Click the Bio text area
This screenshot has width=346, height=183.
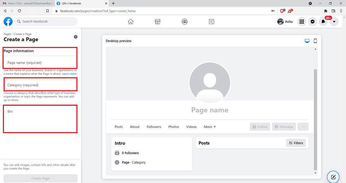click(40, 119)
